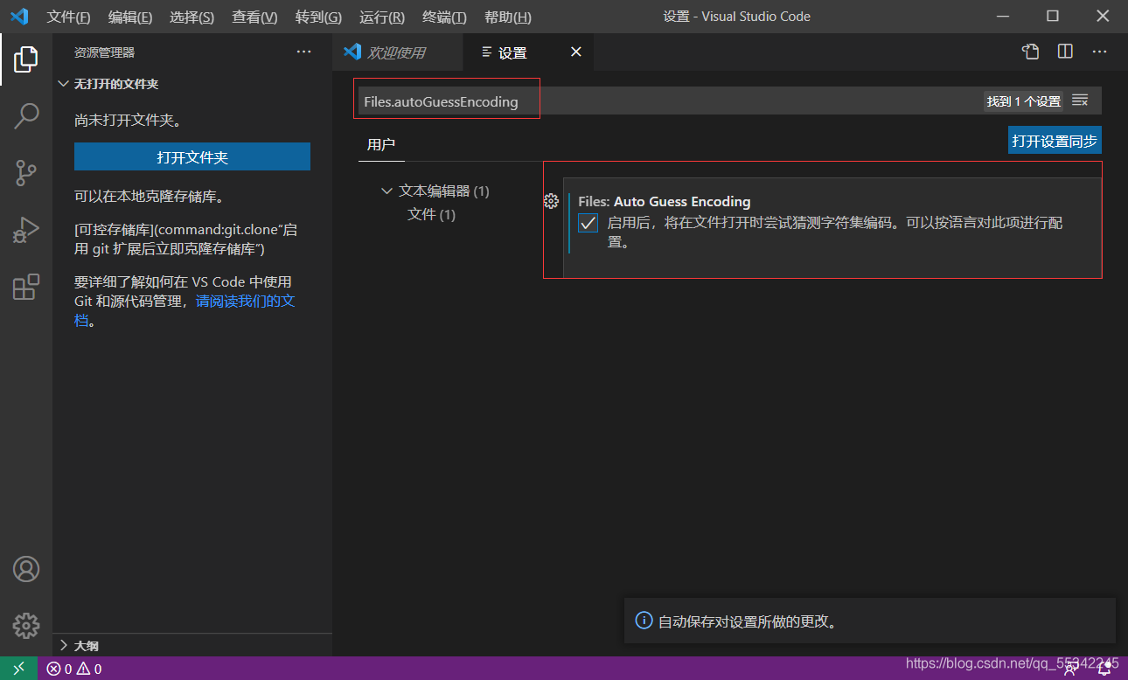This screenshot has width=1128, height=680.
Task: Open the Run and Debug view
Action: pos(26,230)
